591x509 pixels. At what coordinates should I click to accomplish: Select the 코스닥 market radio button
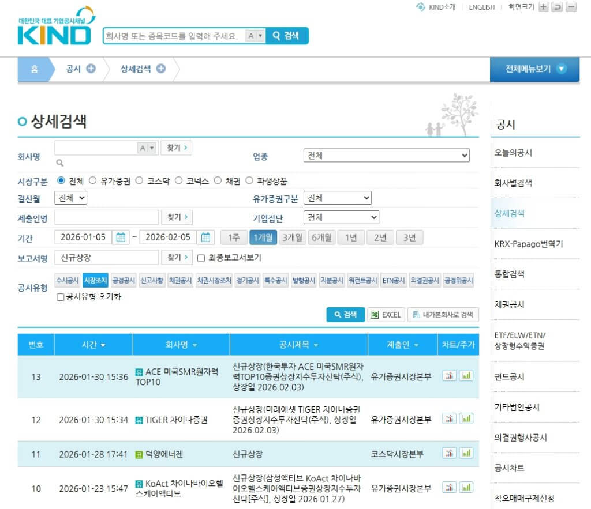[139, 180]
